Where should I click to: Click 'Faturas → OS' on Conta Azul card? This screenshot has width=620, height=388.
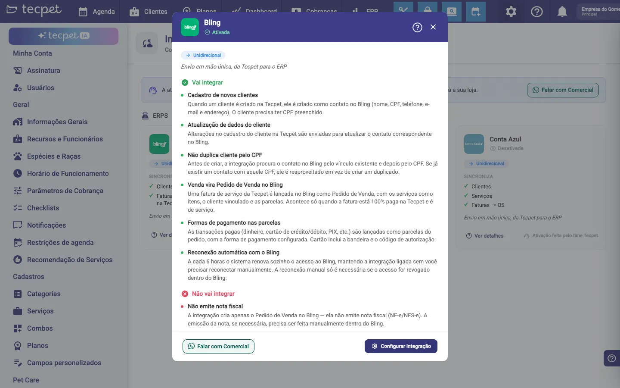pos(488,205)
